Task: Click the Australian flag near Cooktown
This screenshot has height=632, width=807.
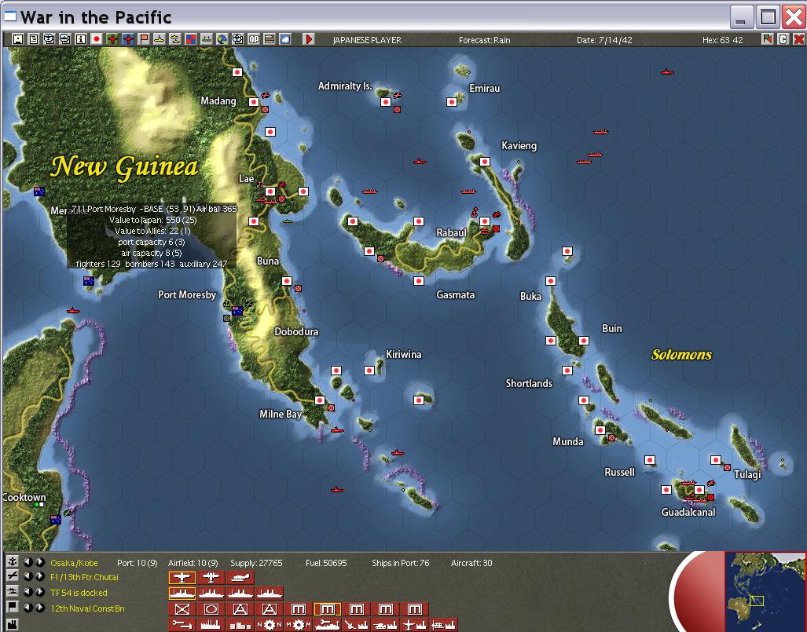Action: [56, 520]
